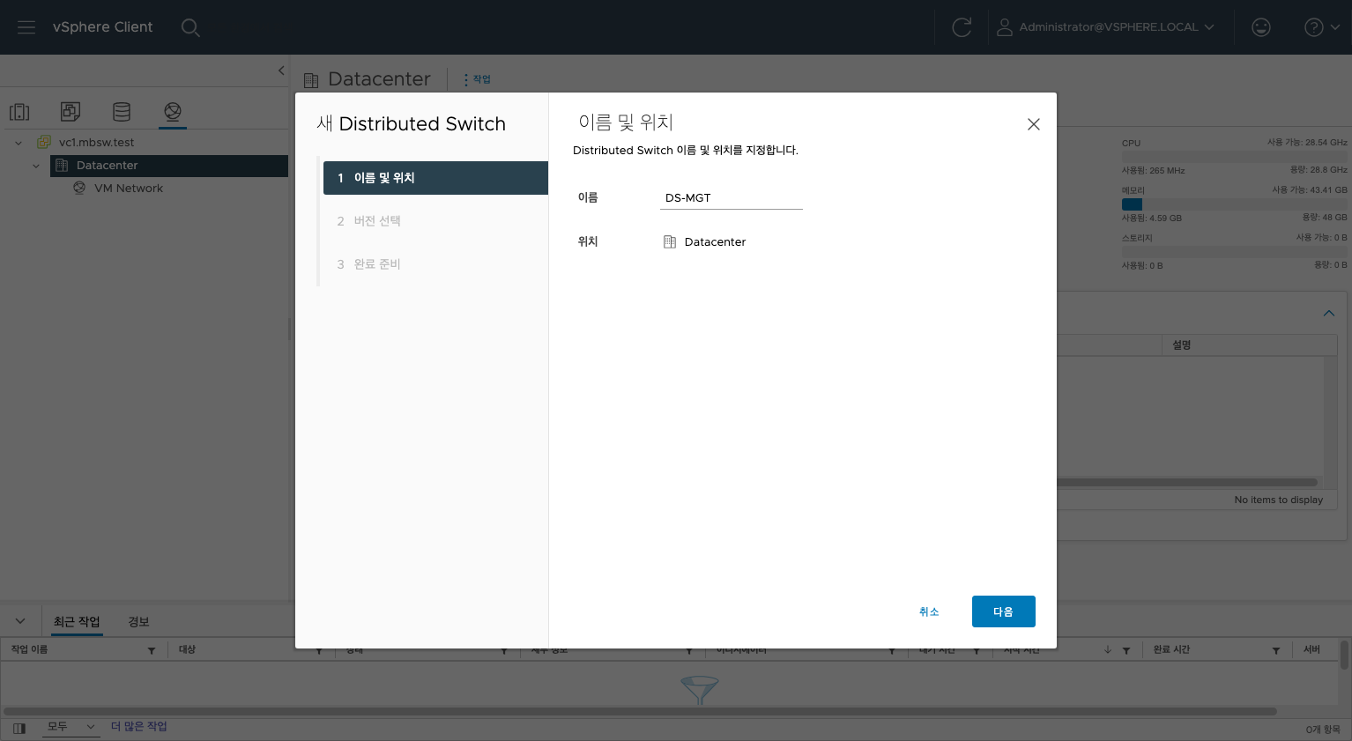Viewport: 1352px width, 741px height.
Task: Click the horizontal scrollbar under attributes table
Action: [1187, 483]
